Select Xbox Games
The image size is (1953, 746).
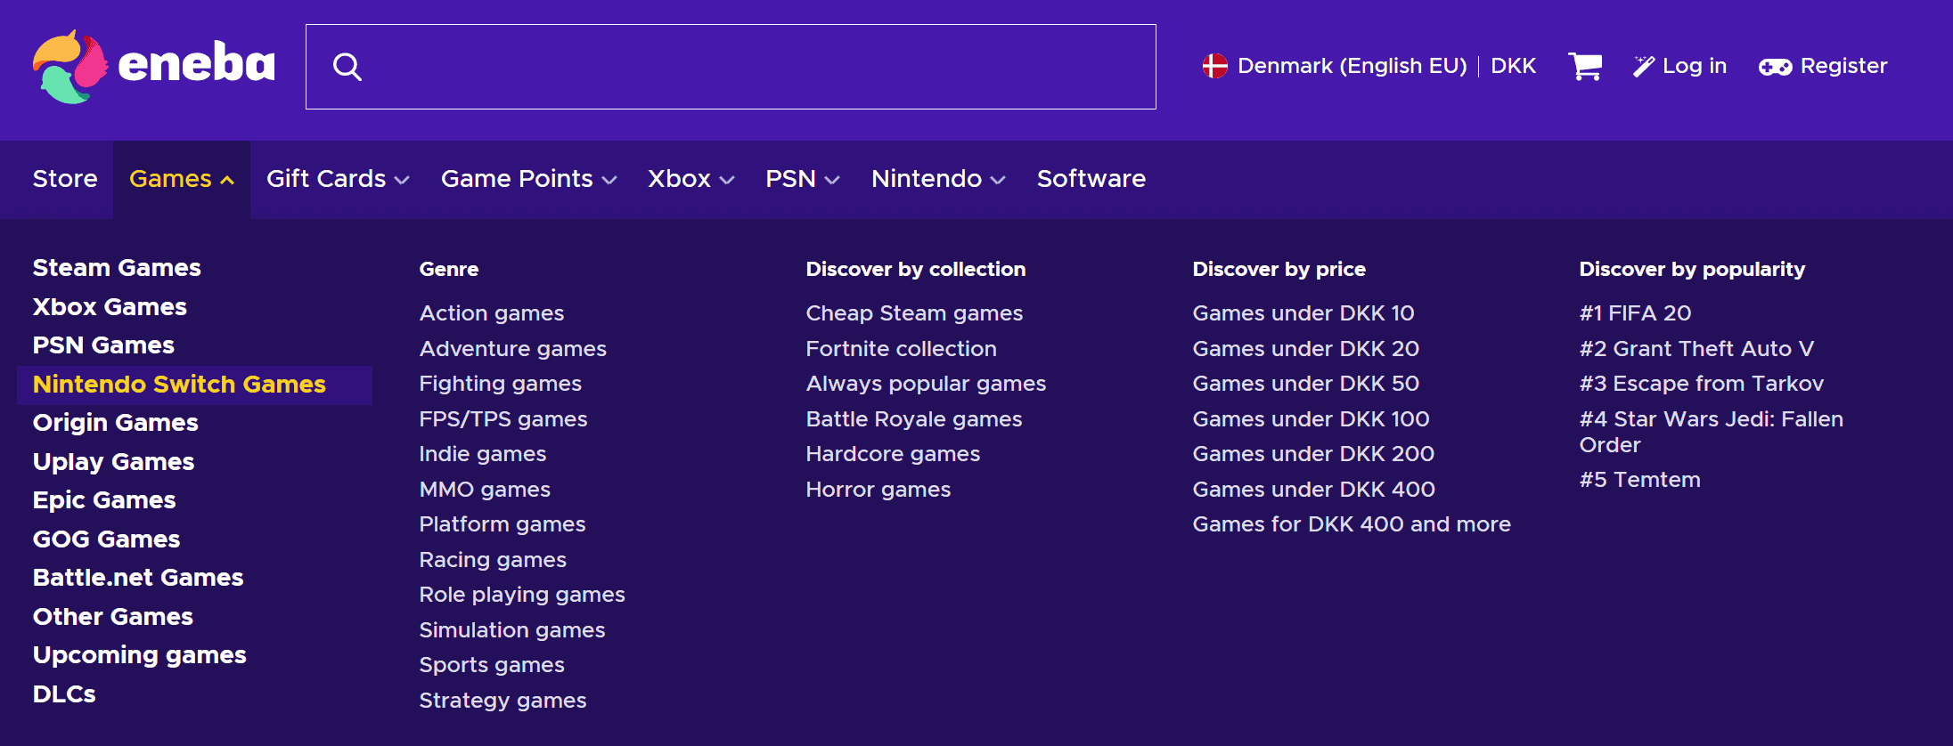point(110,307)
